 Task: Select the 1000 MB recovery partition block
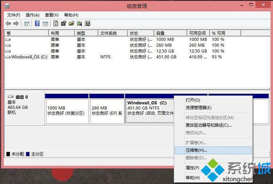coord(67,111)
